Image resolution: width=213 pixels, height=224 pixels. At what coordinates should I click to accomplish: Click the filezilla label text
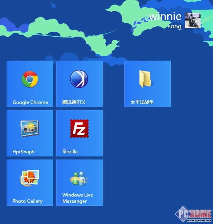pyautogui.click(x=70, y=151)
